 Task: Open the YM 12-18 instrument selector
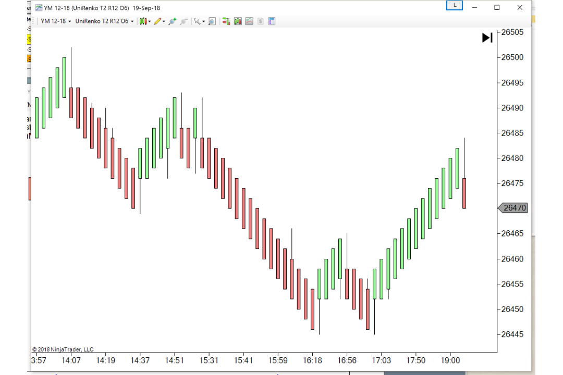click(x=56, y=21)
